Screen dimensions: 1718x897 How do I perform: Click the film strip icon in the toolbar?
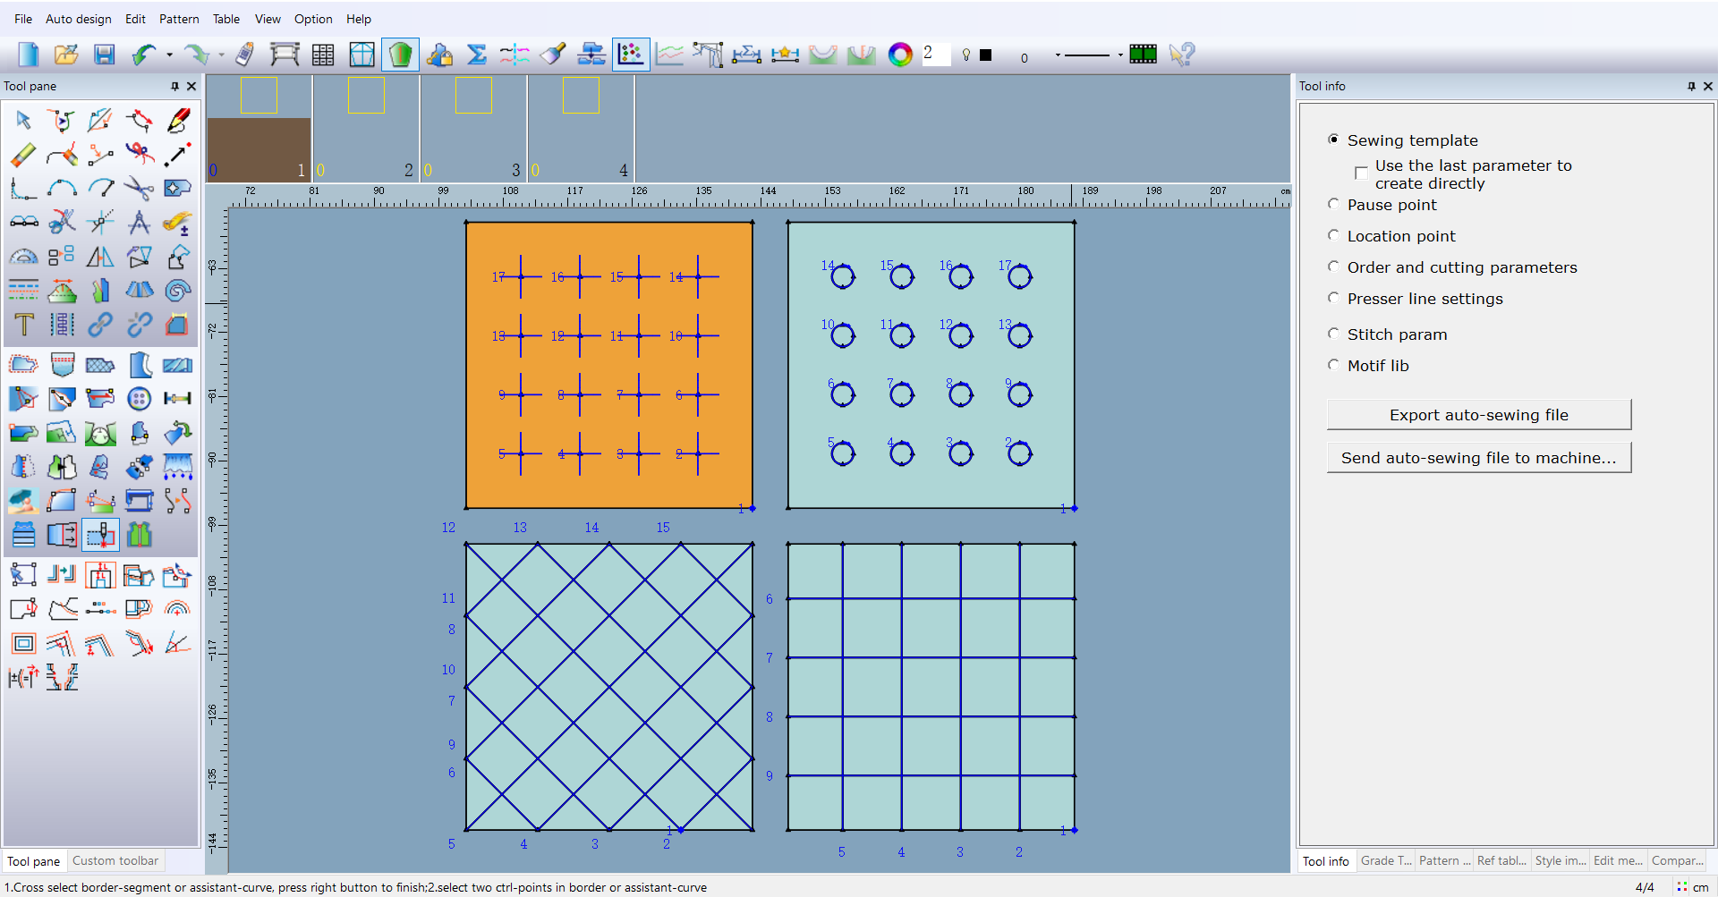[1143, 55]
